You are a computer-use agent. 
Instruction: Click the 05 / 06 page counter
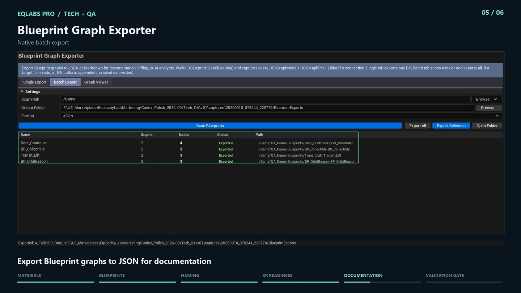[x=492, y=13]
